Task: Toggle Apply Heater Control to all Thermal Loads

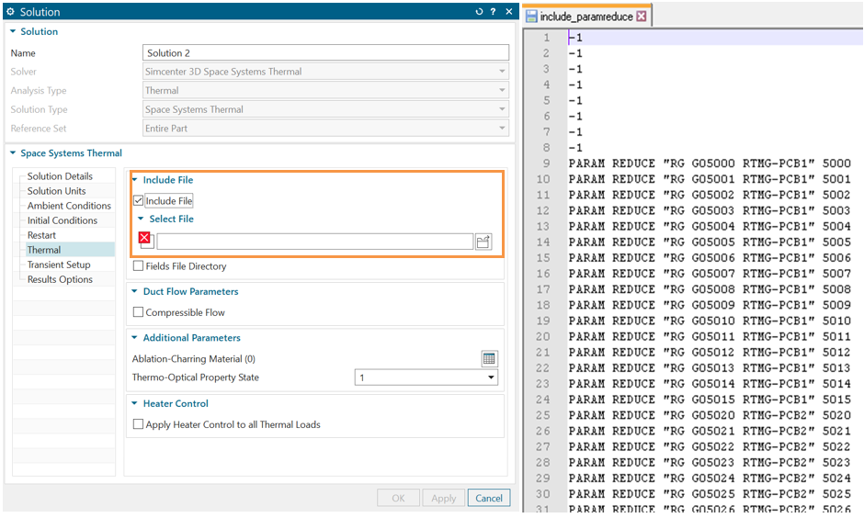Action: [139, 424]
